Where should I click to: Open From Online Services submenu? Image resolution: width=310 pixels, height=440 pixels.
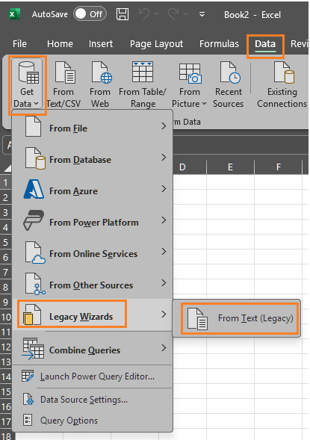tap(93, 253)
